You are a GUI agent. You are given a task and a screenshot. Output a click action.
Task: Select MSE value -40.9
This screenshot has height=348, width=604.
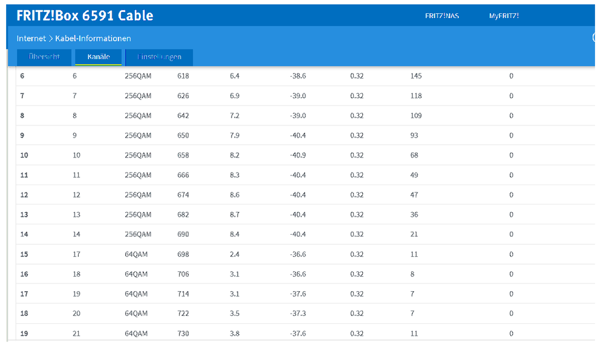coord(297,155)
